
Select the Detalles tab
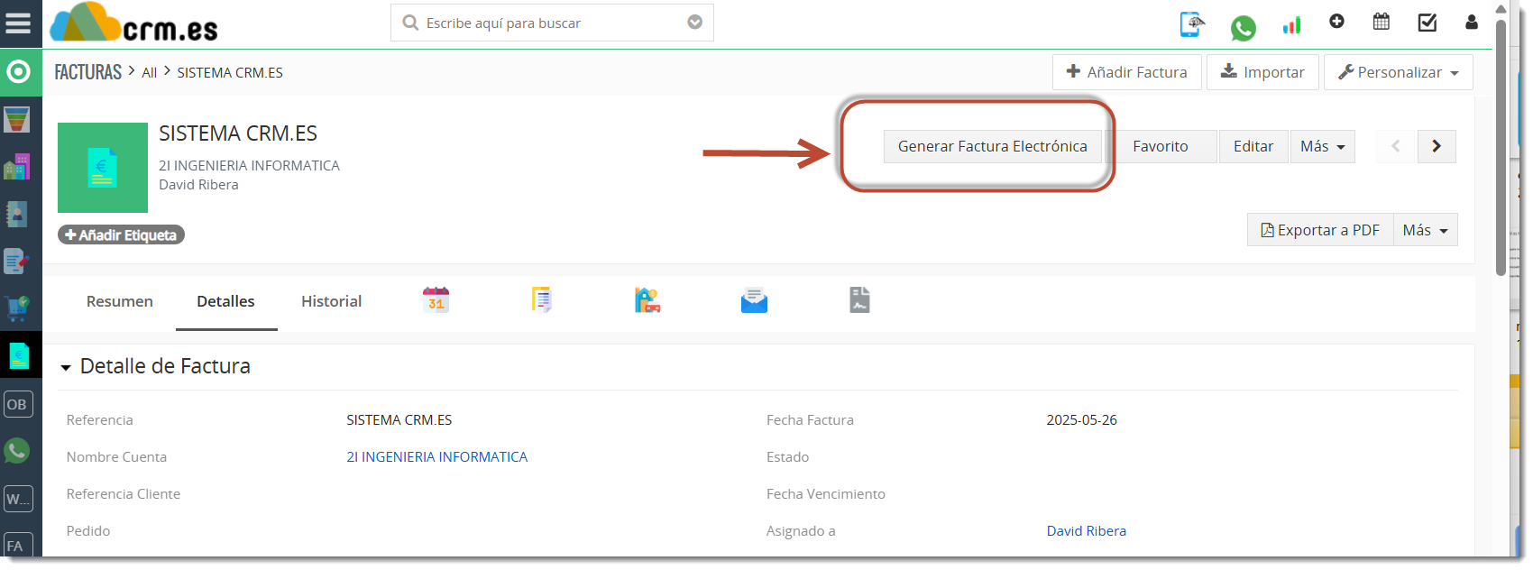(x=225, y=301)
